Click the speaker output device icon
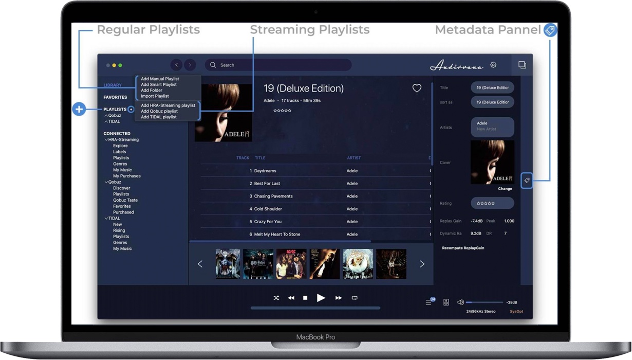 (x=446, y=302)
